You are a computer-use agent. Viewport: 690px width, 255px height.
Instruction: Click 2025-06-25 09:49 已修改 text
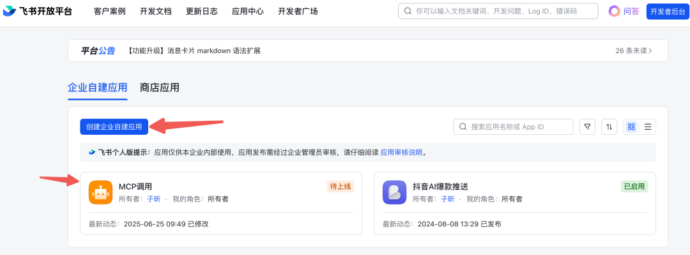tap(166, 224)
